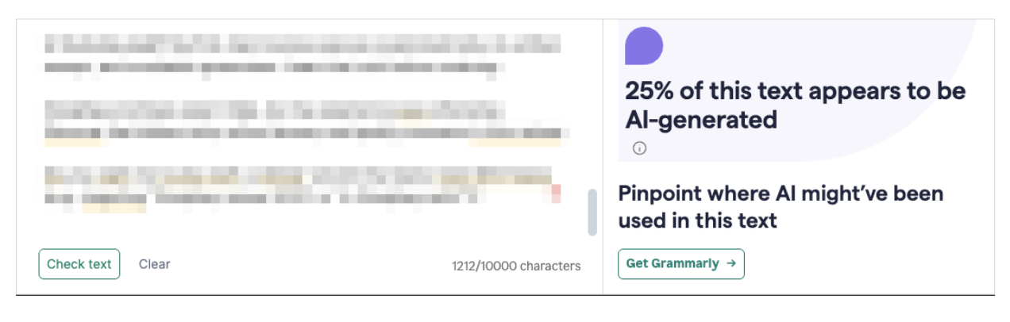Grab the text area scrollbar thumb
The width and height of the screenshot is (1010, 322).
pos(592,213)
